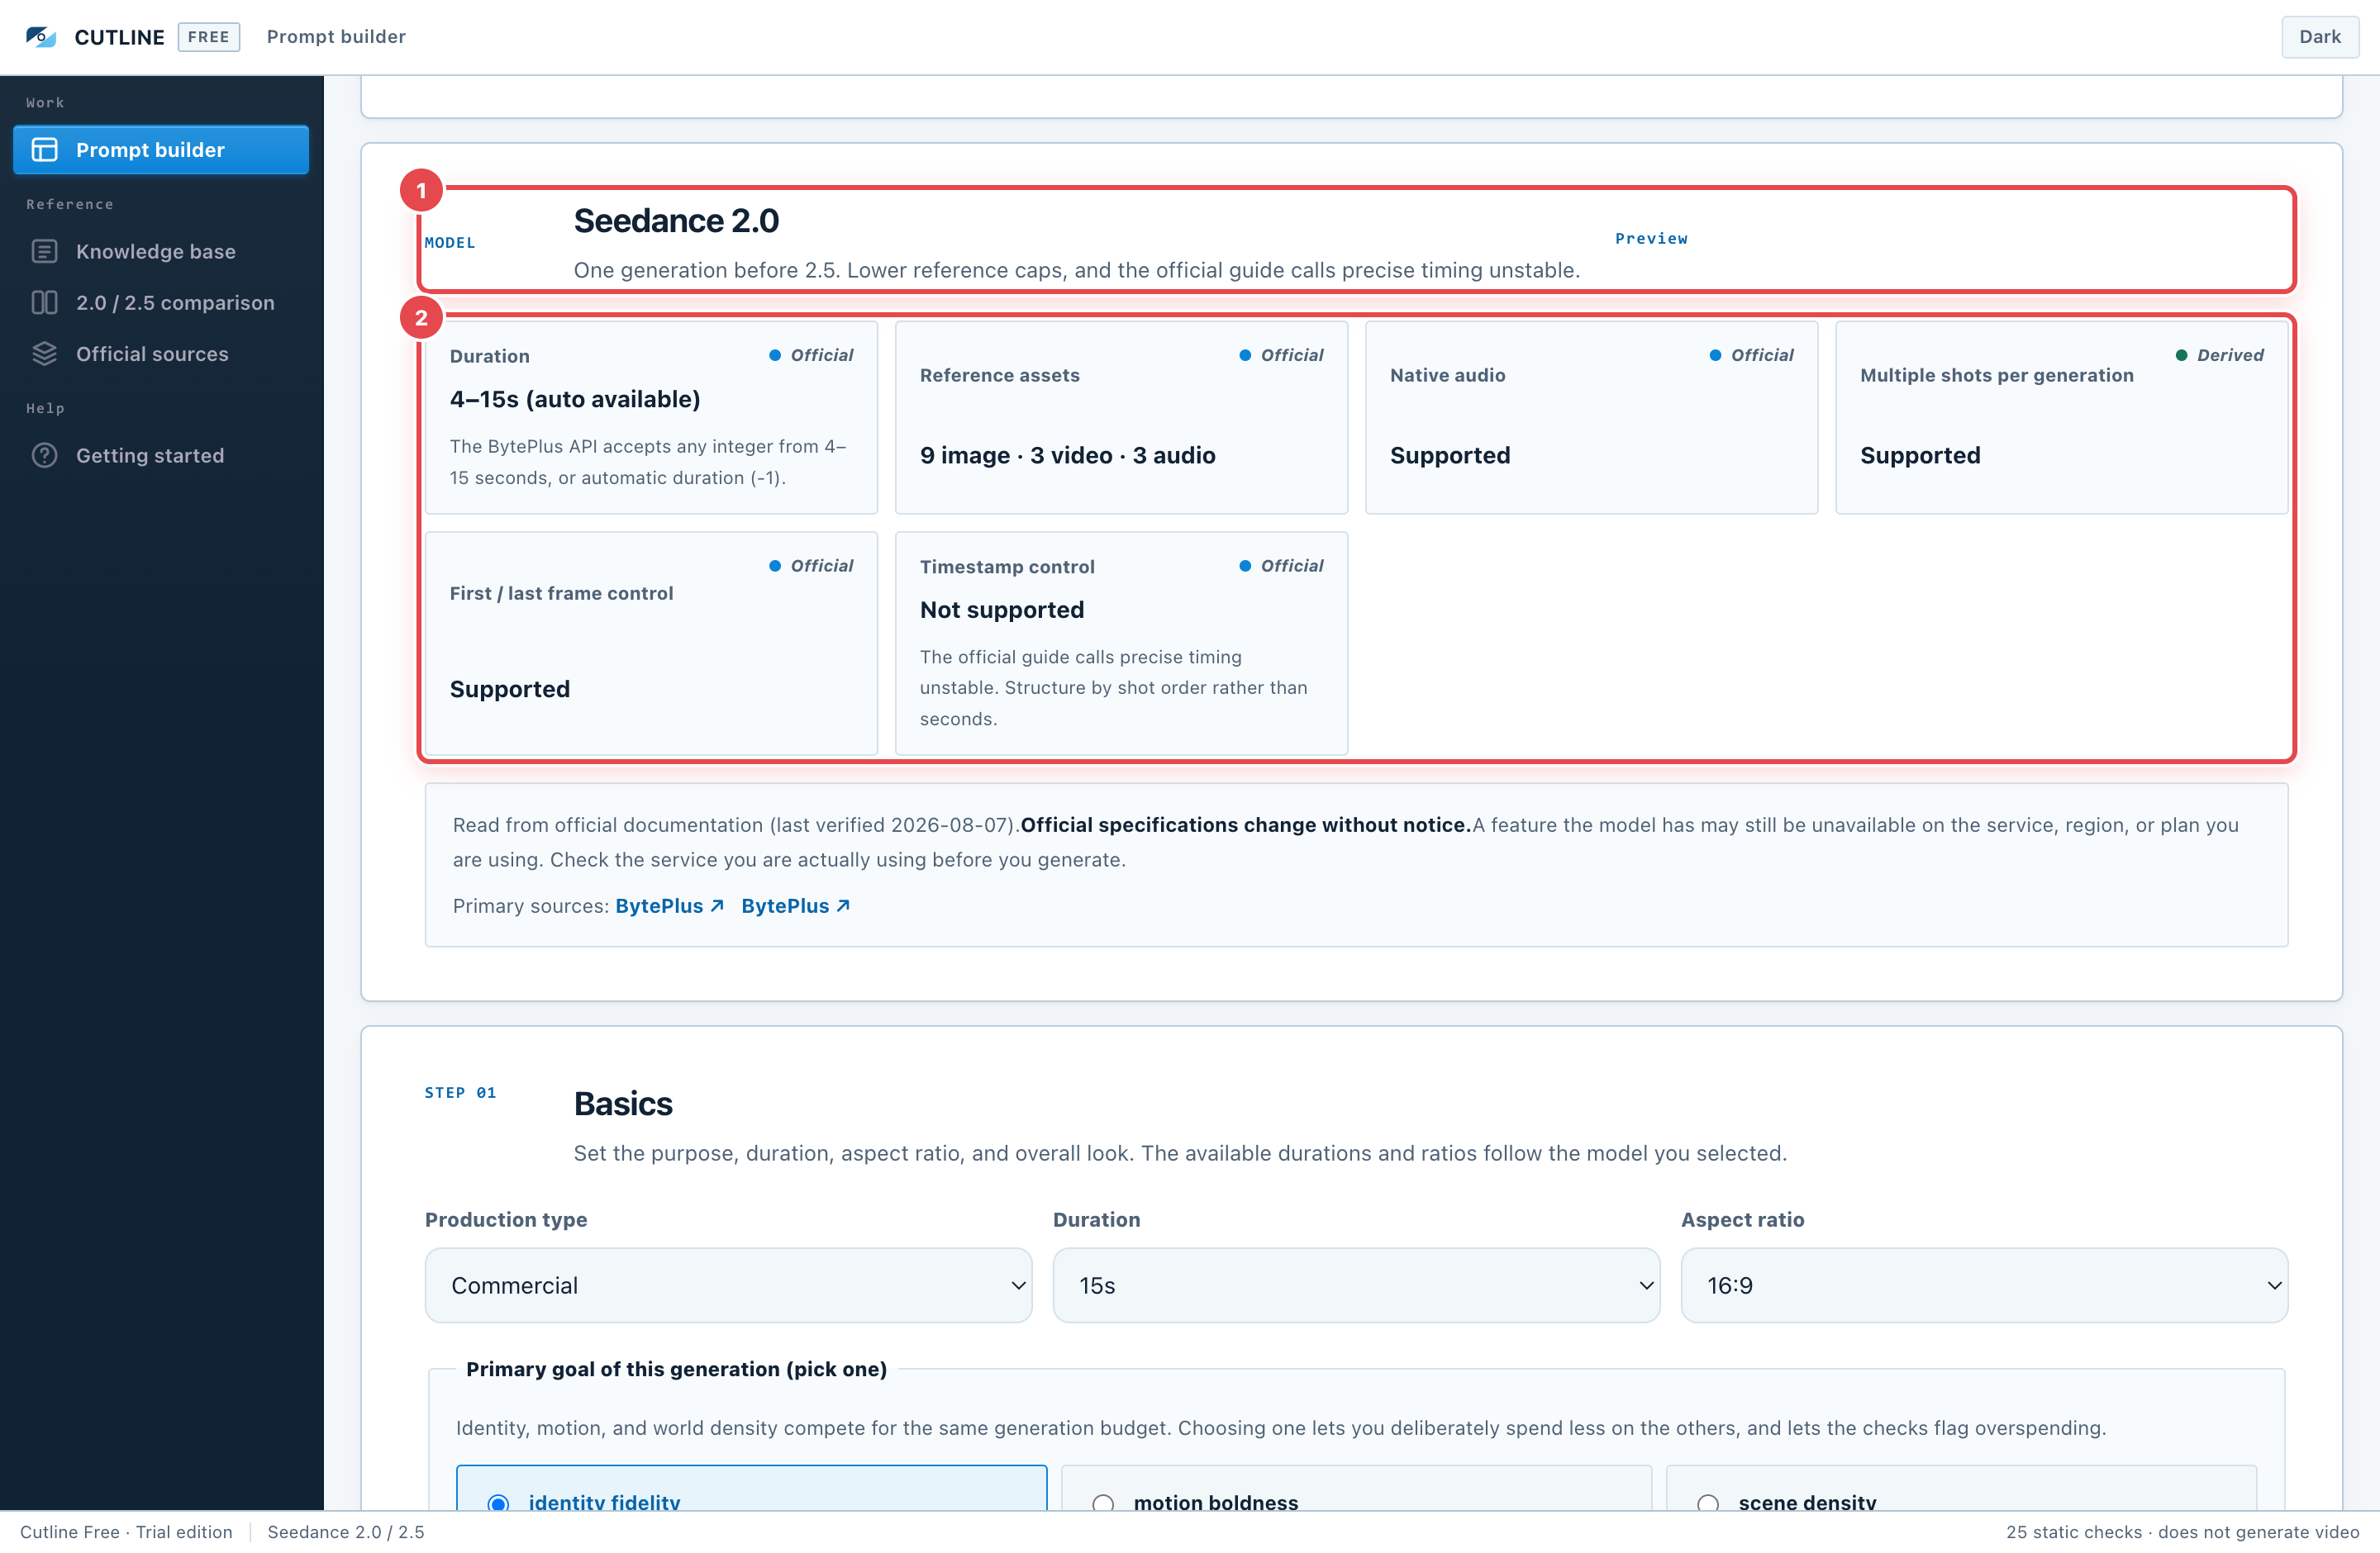Click the Official badge on Native audio
This screenshot has width=2380, height=1553.
(x=1750, y=354)
